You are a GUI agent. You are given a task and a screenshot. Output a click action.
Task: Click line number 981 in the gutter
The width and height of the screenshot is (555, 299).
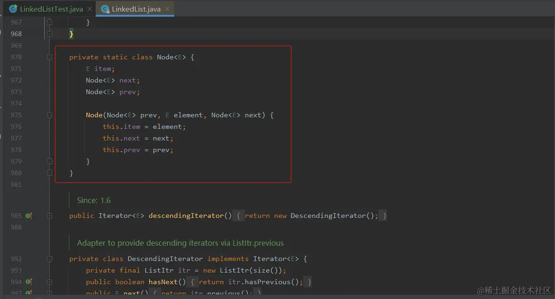point(16,184)
